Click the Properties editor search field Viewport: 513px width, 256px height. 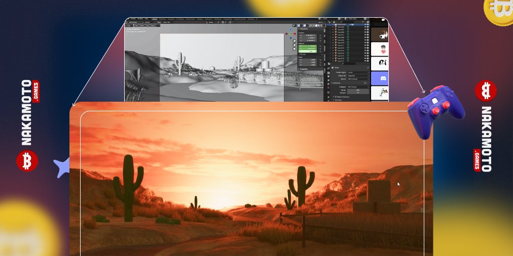[348, 64]
